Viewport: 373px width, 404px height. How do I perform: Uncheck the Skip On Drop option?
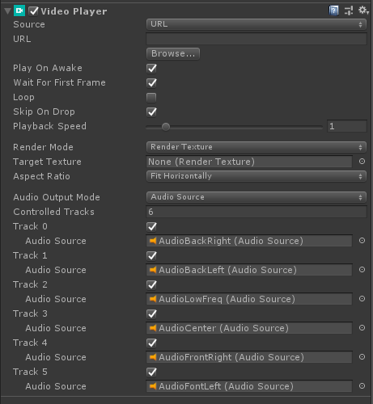pyautogui.click(x=151, y=112)
